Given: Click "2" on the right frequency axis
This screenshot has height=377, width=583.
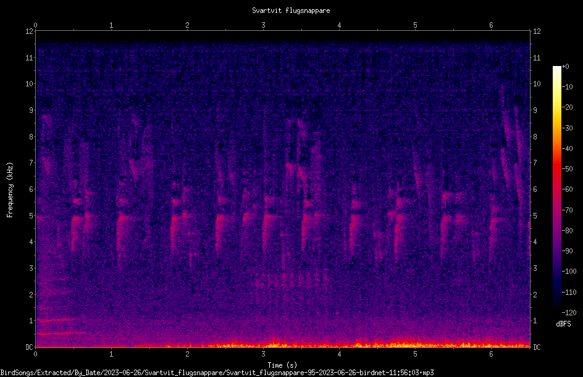Looking at the screenshot, I should click(535, 294).
